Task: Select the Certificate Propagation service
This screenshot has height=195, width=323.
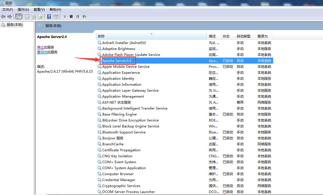Action: click(x=185, y=150)
